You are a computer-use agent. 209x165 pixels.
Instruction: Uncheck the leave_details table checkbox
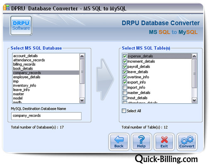(125, 72)
